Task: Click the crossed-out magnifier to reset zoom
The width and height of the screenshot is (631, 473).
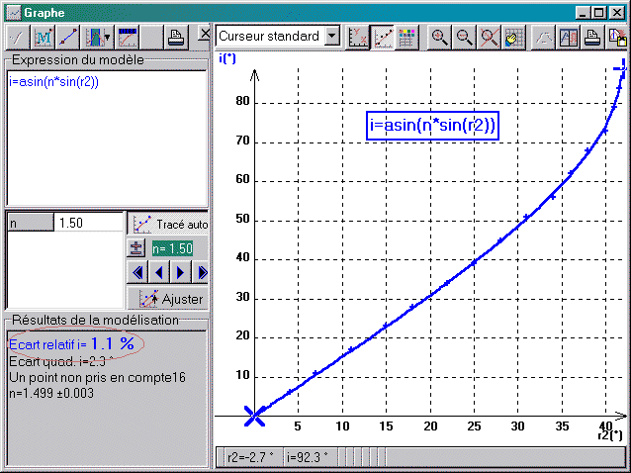Action: point(489,38)
